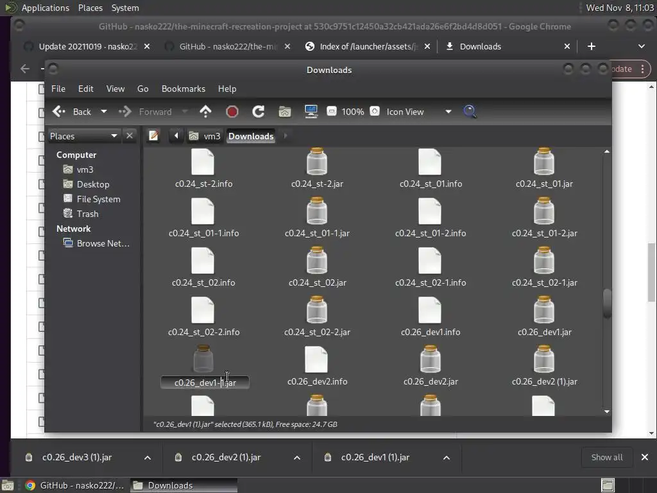Select the c0.26_dev1.jar jar icon
657x493 pixels.
pos(544,310)
